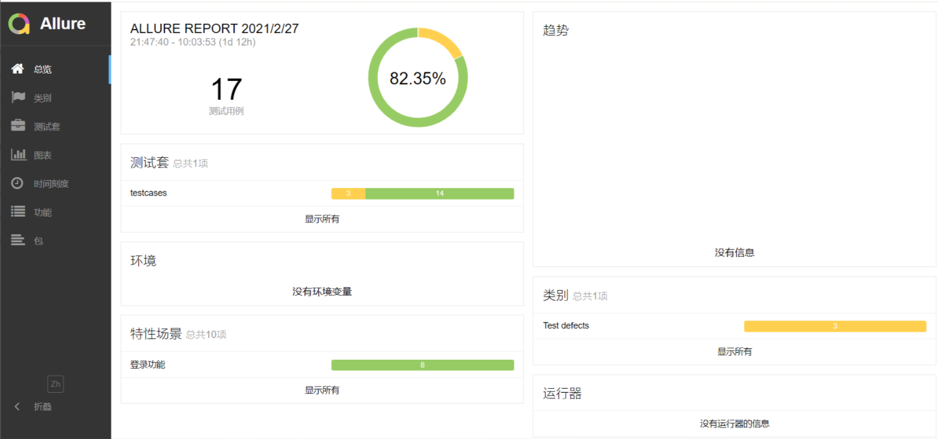Click the 没有信息 message in trend widget
The height and width of the screenshot is (439, 938).
734,253
